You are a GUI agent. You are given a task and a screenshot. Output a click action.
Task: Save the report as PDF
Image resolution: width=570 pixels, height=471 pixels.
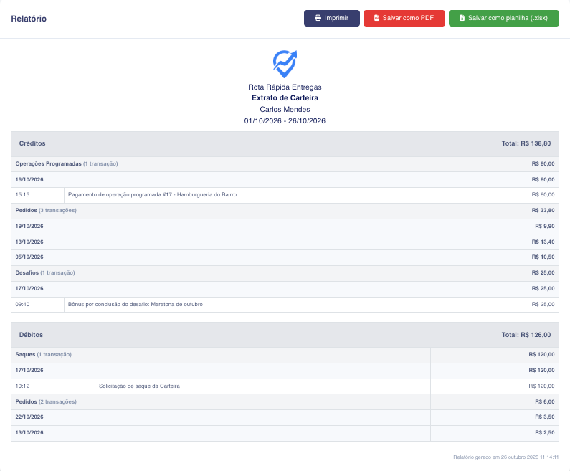[404, 18]
